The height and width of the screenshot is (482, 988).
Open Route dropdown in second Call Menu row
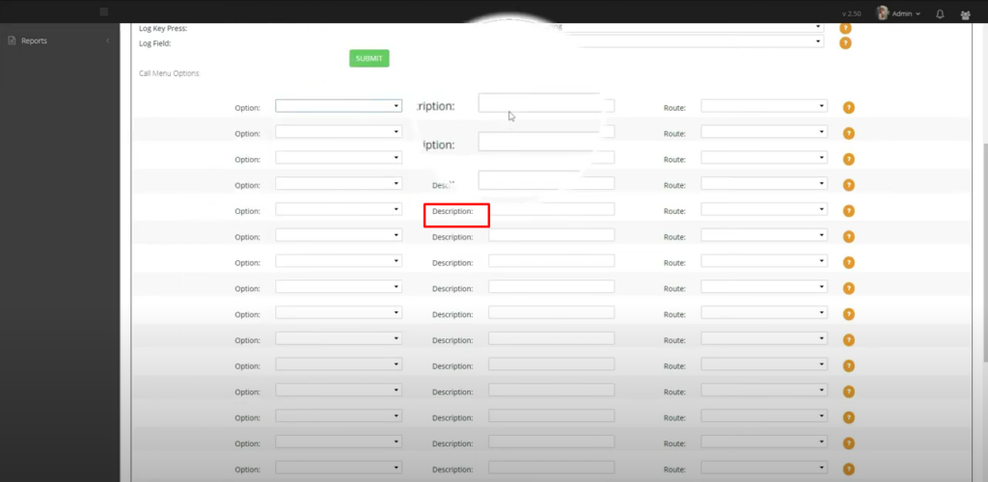pos(764,131)
